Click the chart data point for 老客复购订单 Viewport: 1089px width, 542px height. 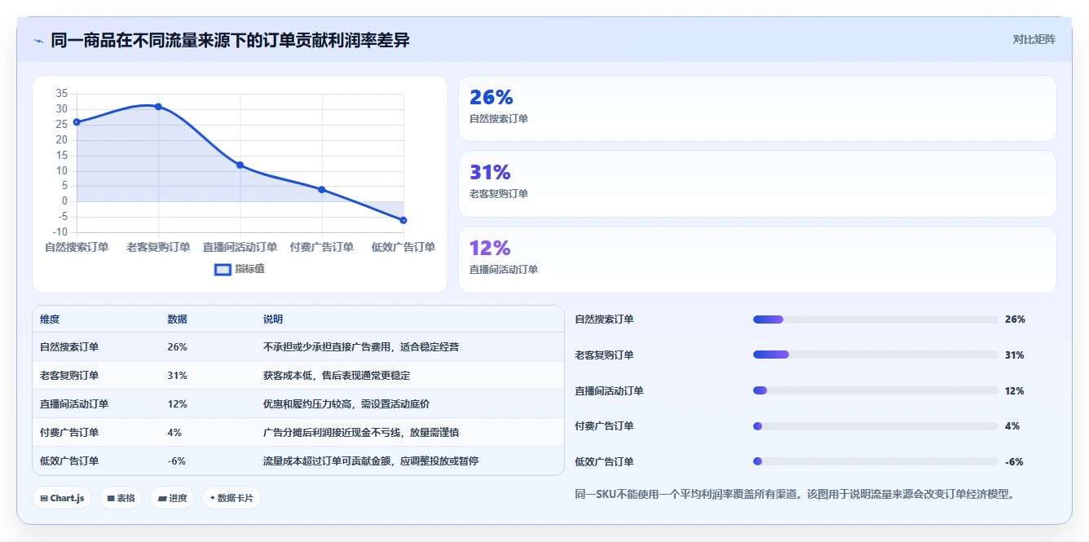tap(158, 107)
